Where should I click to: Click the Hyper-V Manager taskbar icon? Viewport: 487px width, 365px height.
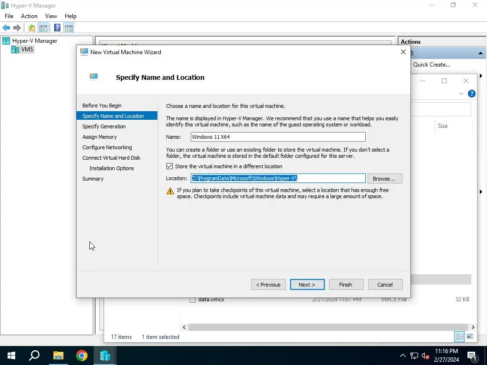[105, 355]
